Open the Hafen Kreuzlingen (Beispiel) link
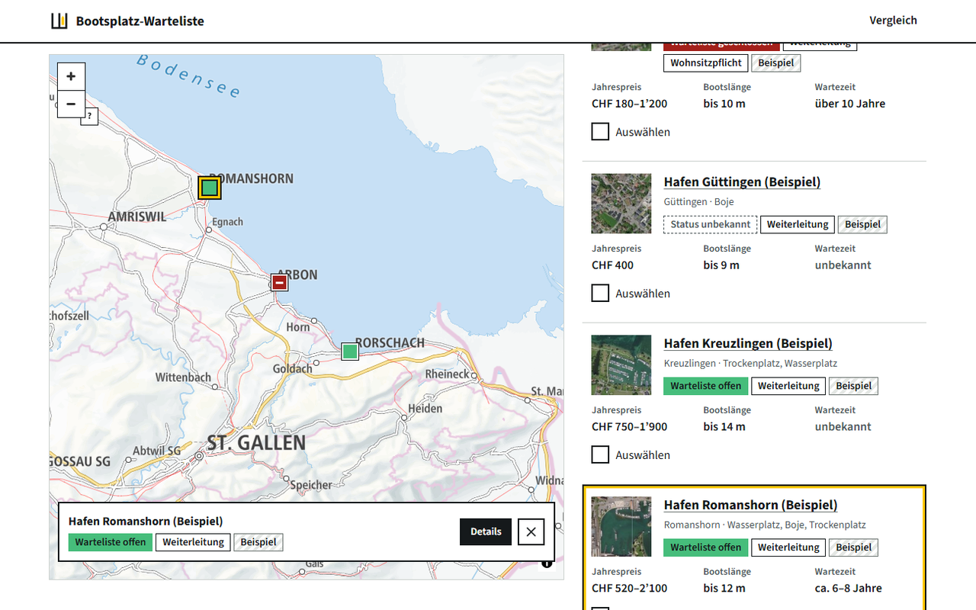 748,344
